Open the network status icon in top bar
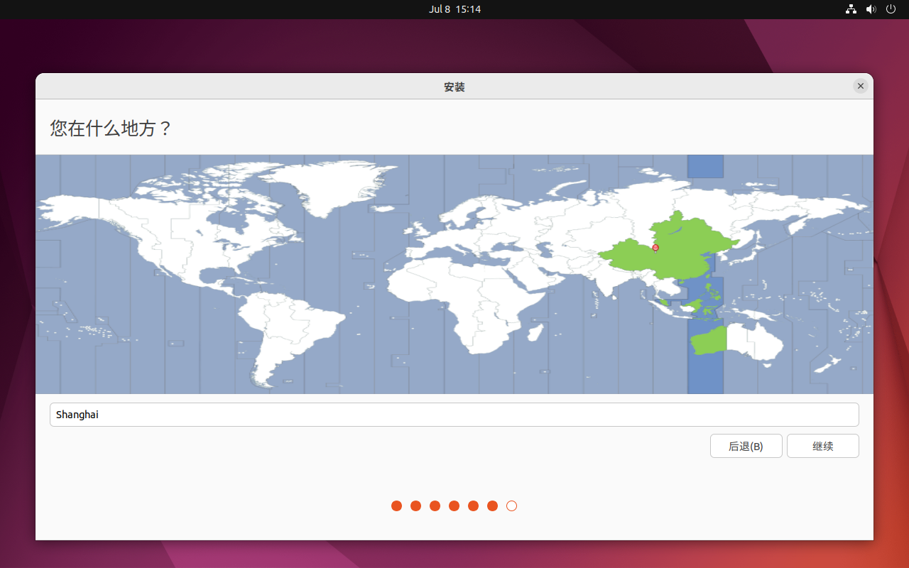Screen dimensions: 909x568 point(851,9)
